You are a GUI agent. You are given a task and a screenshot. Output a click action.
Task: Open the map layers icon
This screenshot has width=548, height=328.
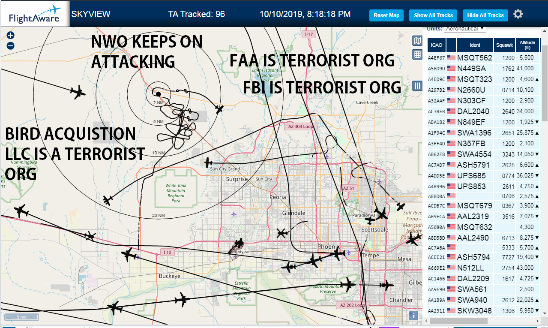pos(417,41)
